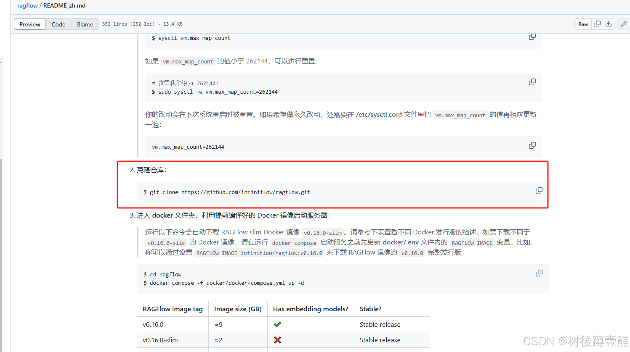The height and width of the screenshot is (352, 630).
Task: Click the '352 lines (252 loc) · 13.4 KB' info
Action: pyautogui.click(x=142, y=24)
